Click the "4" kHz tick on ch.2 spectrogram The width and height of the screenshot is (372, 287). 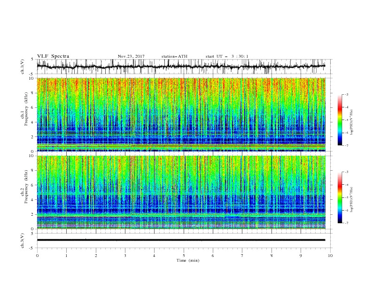33,200
